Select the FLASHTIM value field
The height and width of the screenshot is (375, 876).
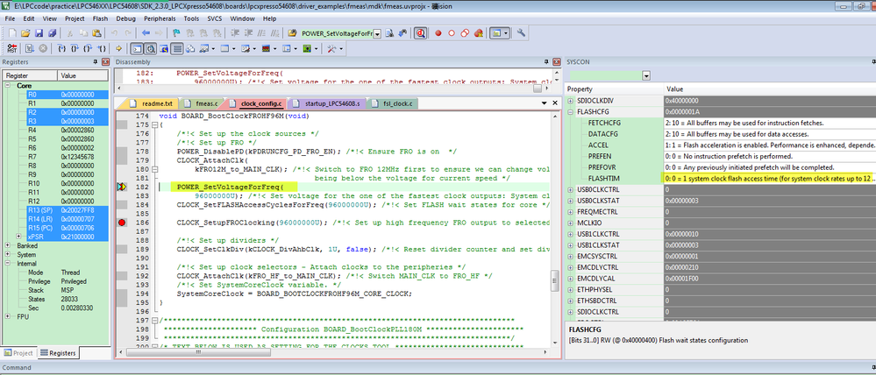click(x=770, y=178)
